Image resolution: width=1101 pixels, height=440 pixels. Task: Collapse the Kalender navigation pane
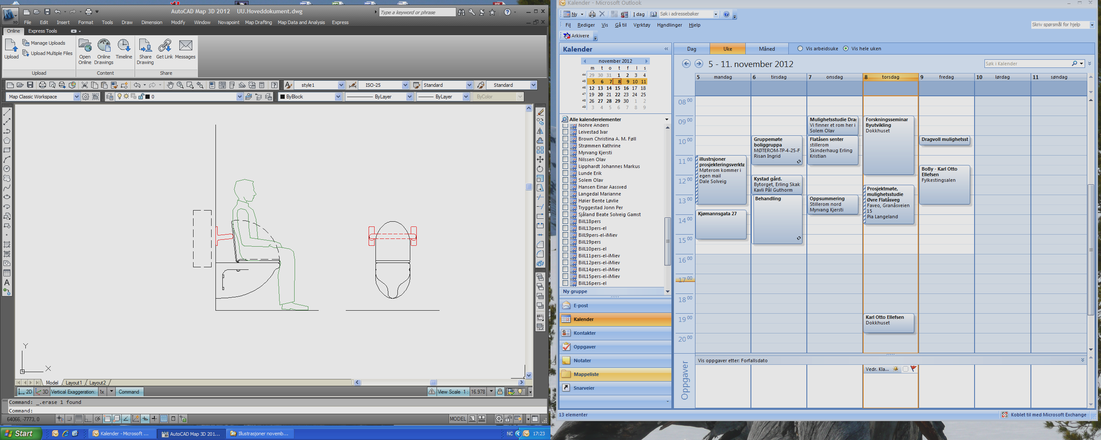[666, 49]
